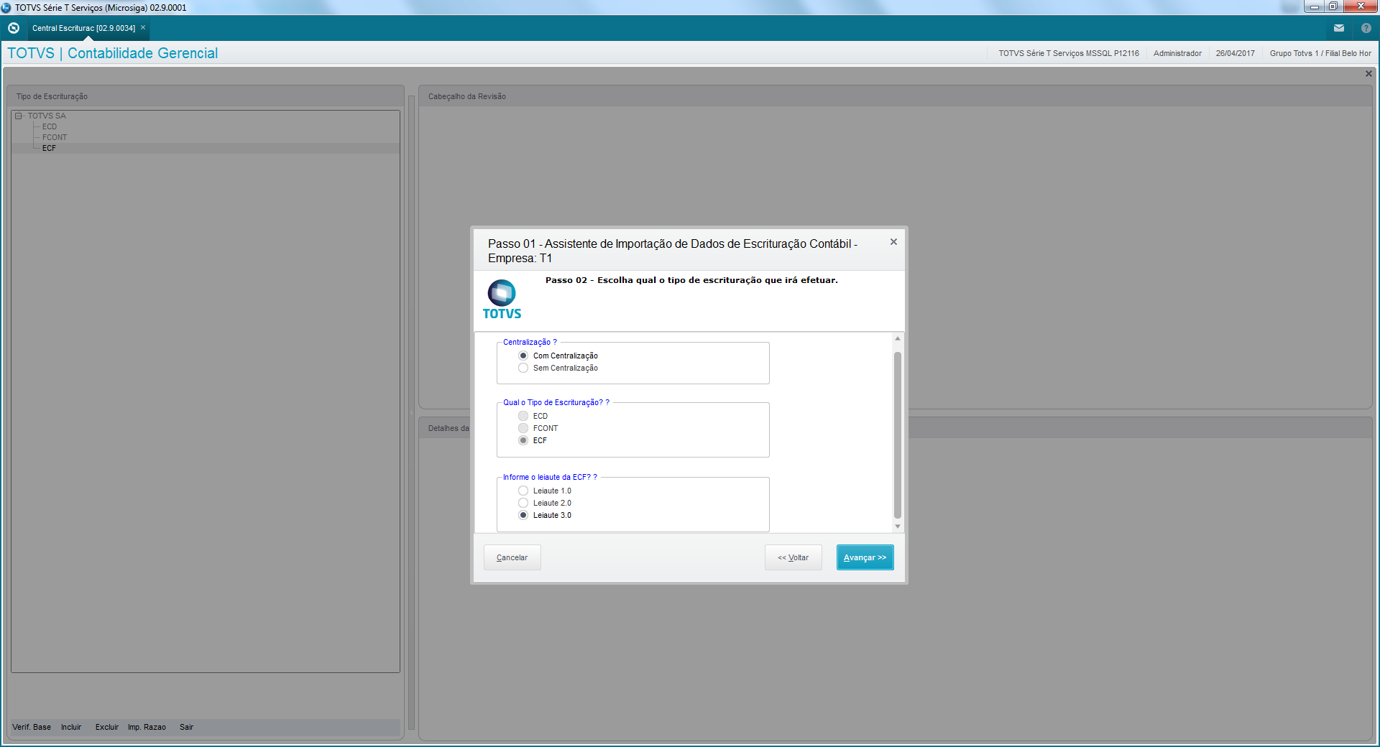The image size is (1380, 747).
Task: Click Grupo Totvs 1 / Filial label
Action: 1320,53
